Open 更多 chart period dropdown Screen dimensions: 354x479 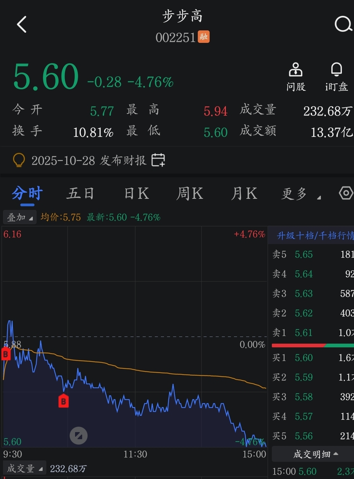point(301,194)
